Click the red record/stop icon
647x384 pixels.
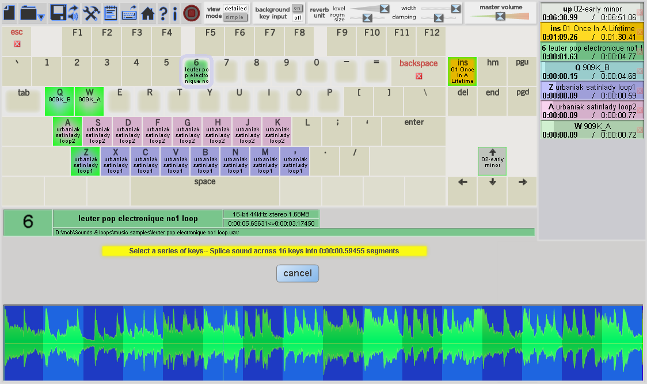(x=191, y=13)
